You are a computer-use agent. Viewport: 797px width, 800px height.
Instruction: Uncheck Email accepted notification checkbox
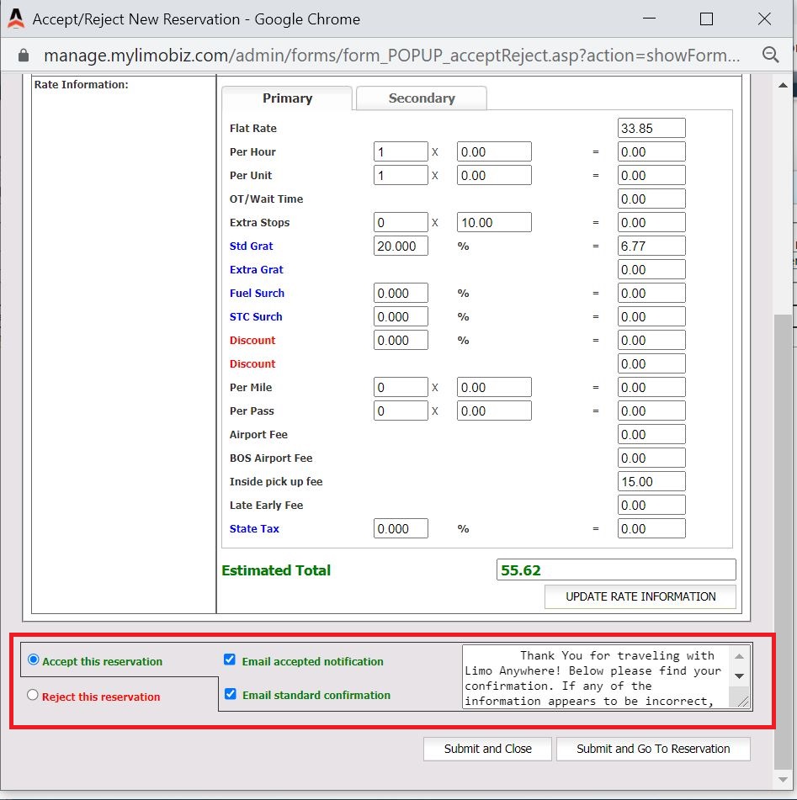click(x=229, y=660)
